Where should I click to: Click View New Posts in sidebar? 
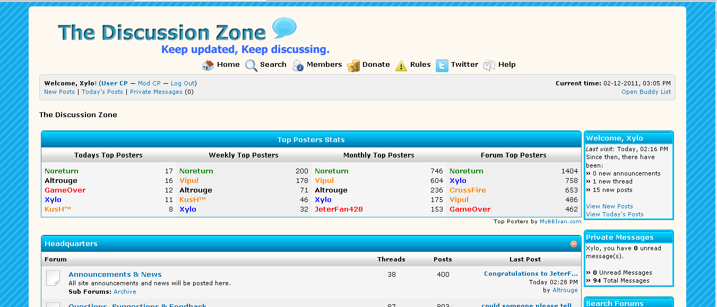tap(609, 206)
